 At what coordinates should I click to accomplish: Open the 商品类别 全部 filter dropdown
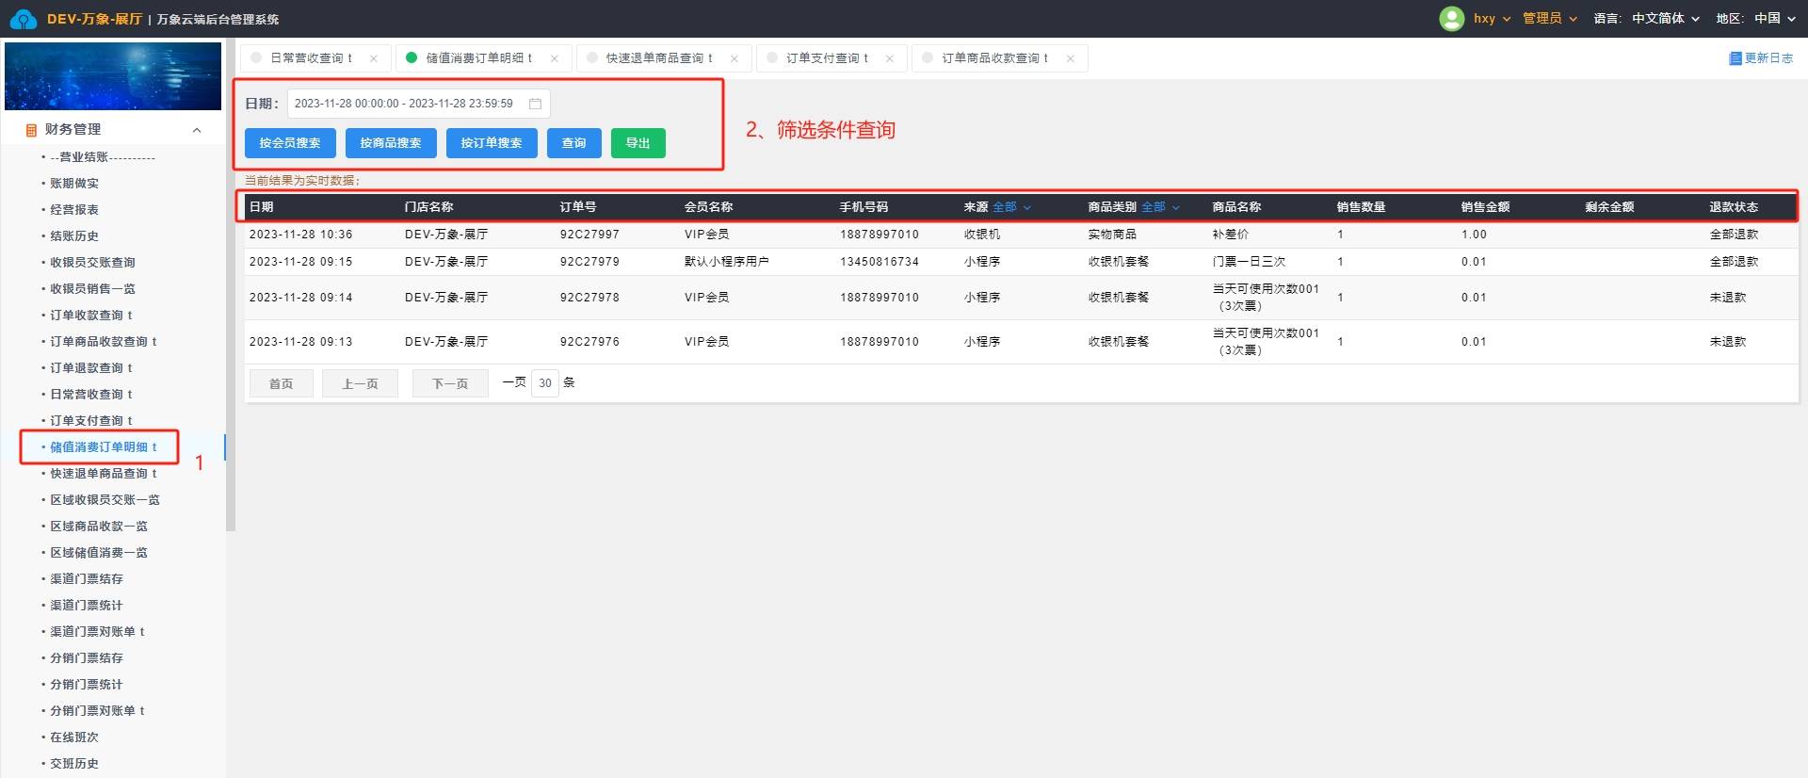pyautogui.click(x=1160, y=207)
